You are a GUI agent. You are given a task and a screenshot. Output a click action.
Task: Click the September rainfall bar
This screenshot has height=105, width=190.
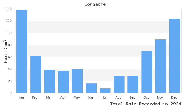133,84
